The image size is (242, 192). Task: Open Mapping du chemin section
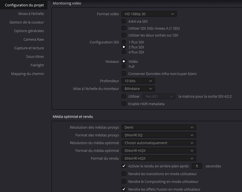[28, 74]
